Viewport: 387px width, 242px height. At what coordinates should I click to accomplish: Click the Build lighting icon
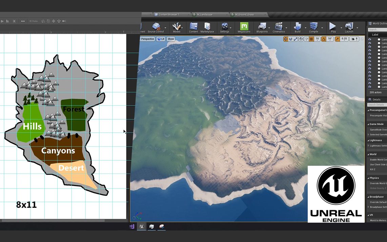[x=298, y=27]
